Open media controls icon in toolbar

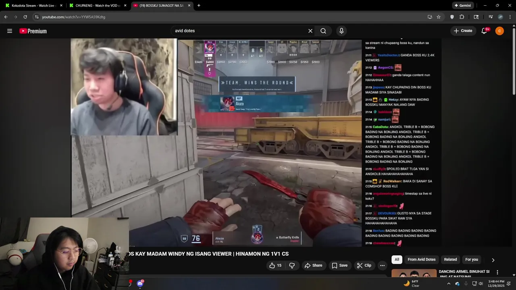point(491,17)
